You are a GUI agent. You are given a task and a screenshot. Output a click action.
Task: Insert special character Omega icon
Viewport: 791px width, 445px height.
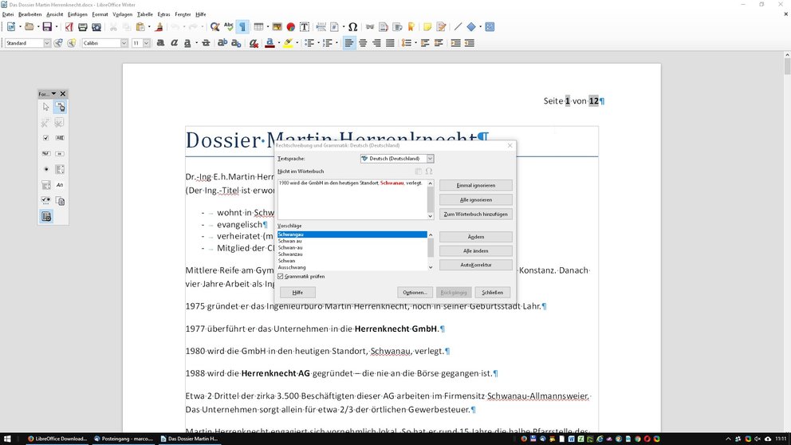tap(353, 27)
